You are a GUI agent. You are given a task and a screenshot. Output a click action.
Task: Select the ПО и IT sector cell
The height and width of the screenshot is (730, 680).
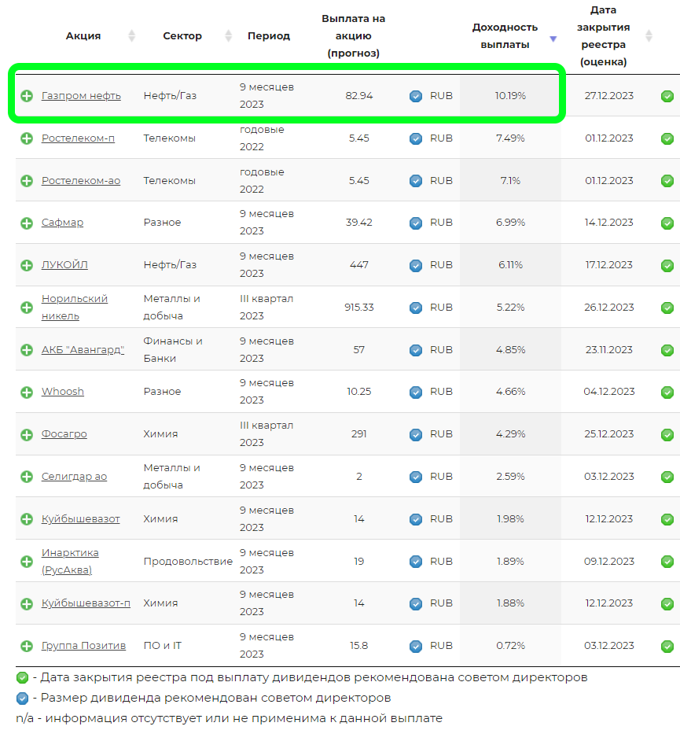pos(162,645)
